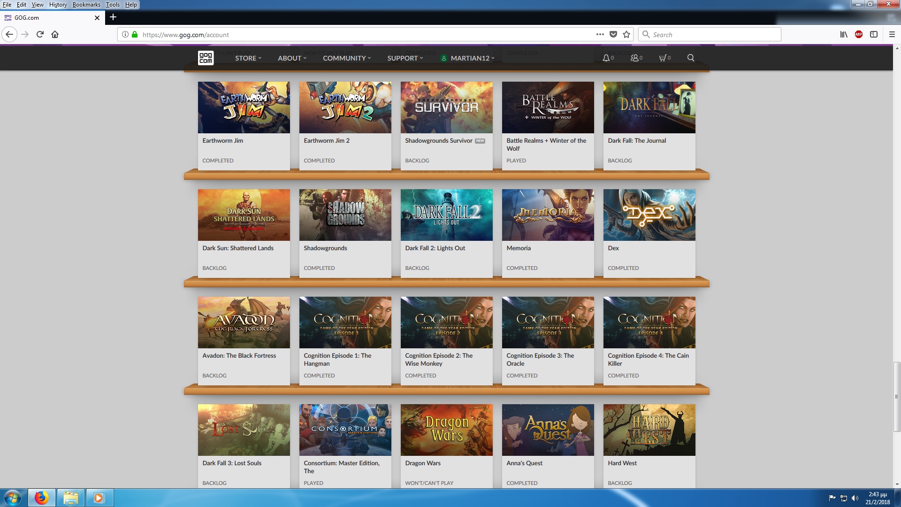901x507 pixels.
Task: Open the Help menu
Action: click(x=131, y=5)
